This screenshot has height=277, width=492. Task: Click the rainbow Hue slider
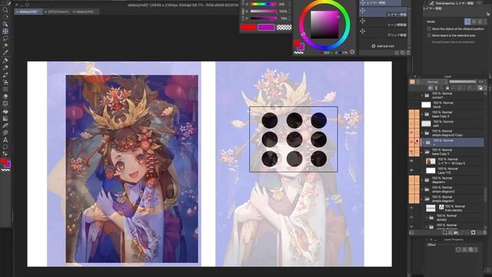pyautogui.click(x=263, y=5)
